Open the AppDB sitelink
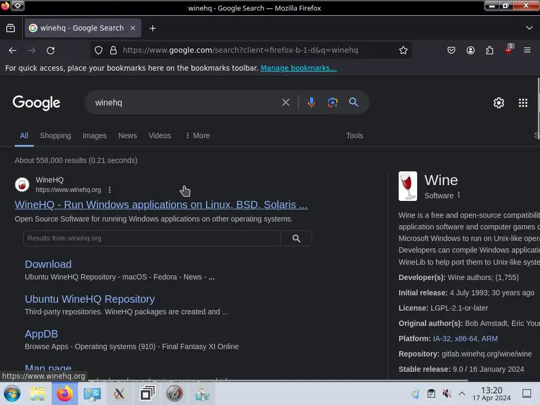The height and width of the screenshot is (405, 540). 41,334
